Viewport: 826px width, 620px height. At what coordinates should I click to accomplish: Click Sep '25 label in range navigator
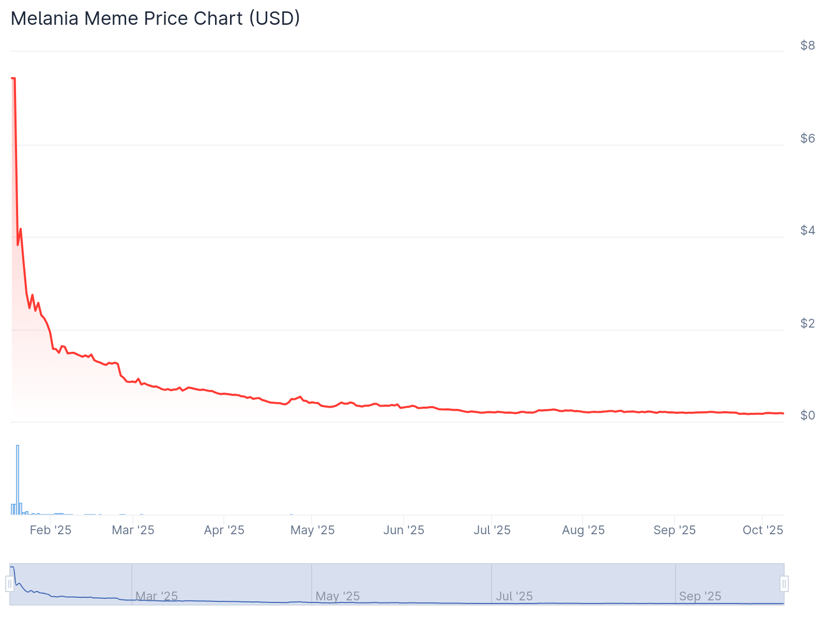(x=700, y=596)
